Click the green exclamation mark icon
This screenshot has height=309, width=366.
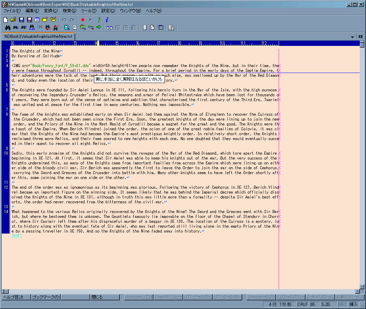click(x=99, y=20)
